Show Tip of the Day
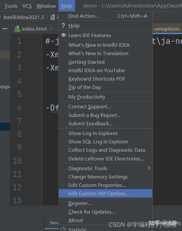The width and height of the screenshot is (182, 231). [105, 87]
